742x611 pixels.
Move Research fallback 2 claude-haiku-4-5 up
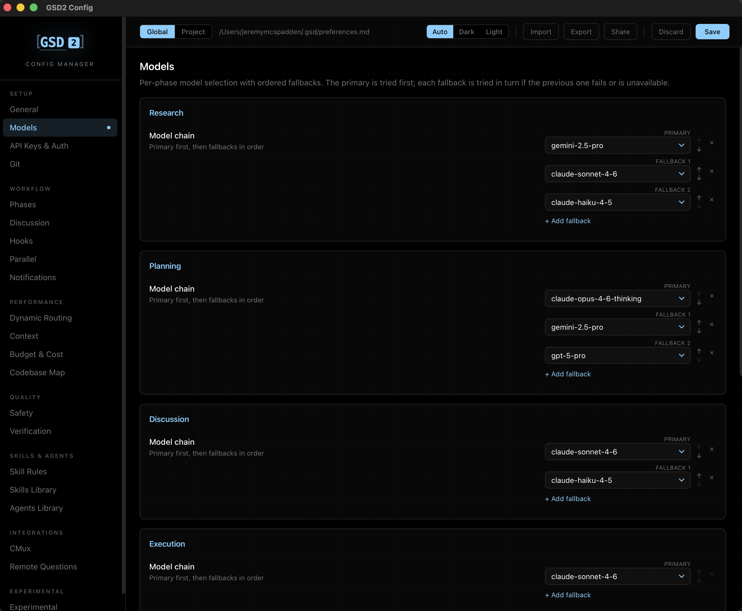[699, 198]
